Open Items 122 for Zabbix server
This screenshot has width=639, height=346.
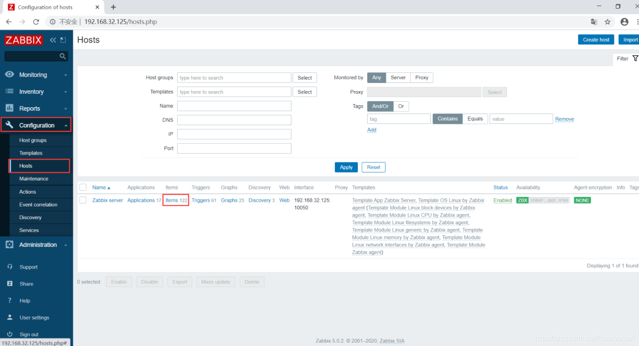point(176,200)
